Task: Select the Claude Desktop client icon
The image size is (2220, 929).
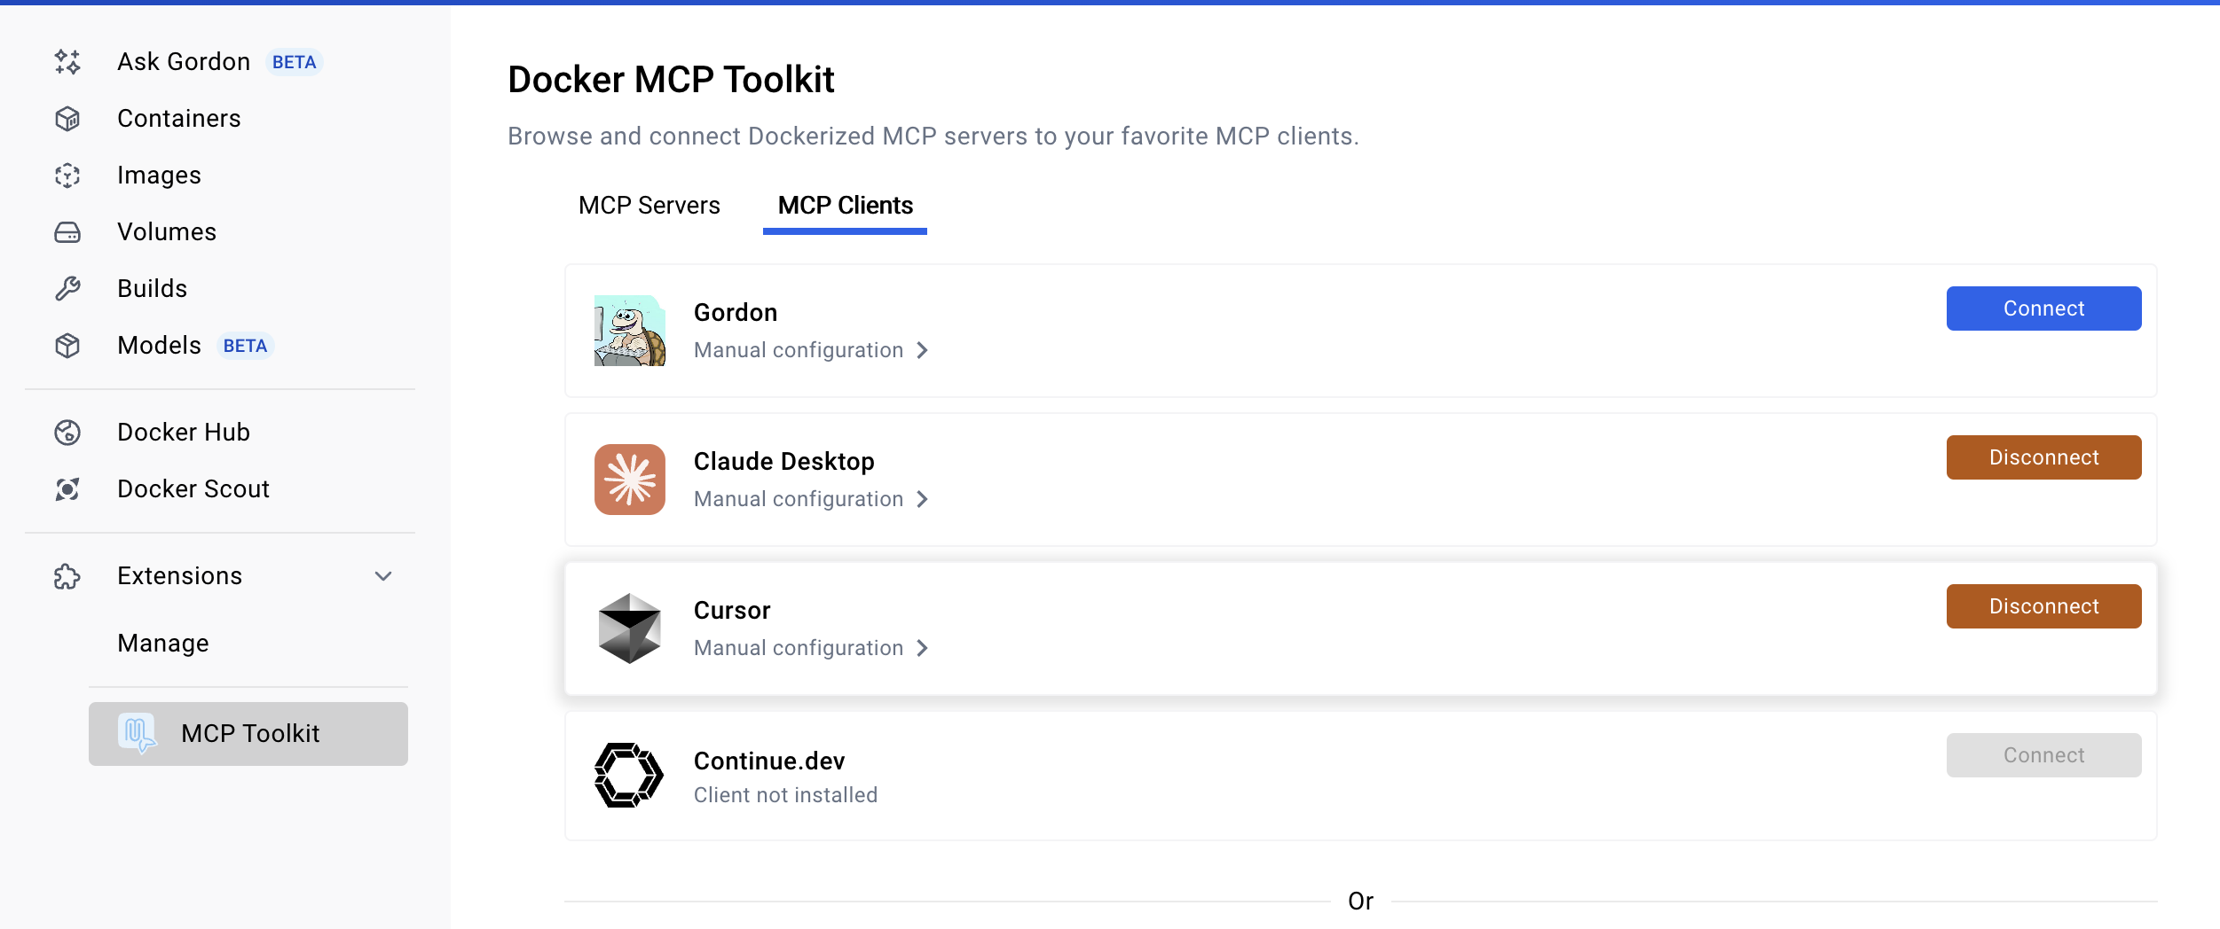Action: 629,479
